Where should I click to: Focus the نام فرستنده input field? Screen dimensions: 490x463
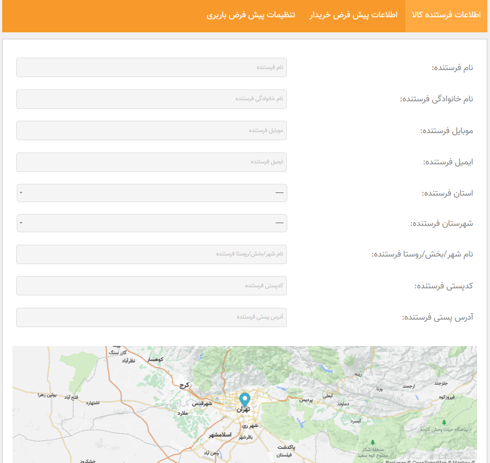tap(151, 67)
